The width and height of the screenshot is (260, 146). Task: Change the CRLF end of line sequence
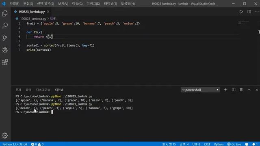207,144
